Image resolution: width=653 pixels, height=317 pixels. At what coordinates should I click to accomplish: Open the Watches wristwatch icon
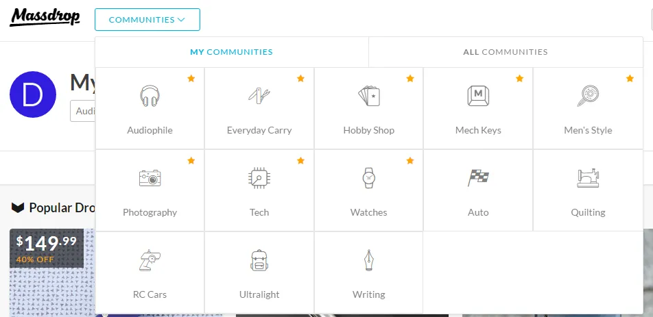tap(368, 178)
